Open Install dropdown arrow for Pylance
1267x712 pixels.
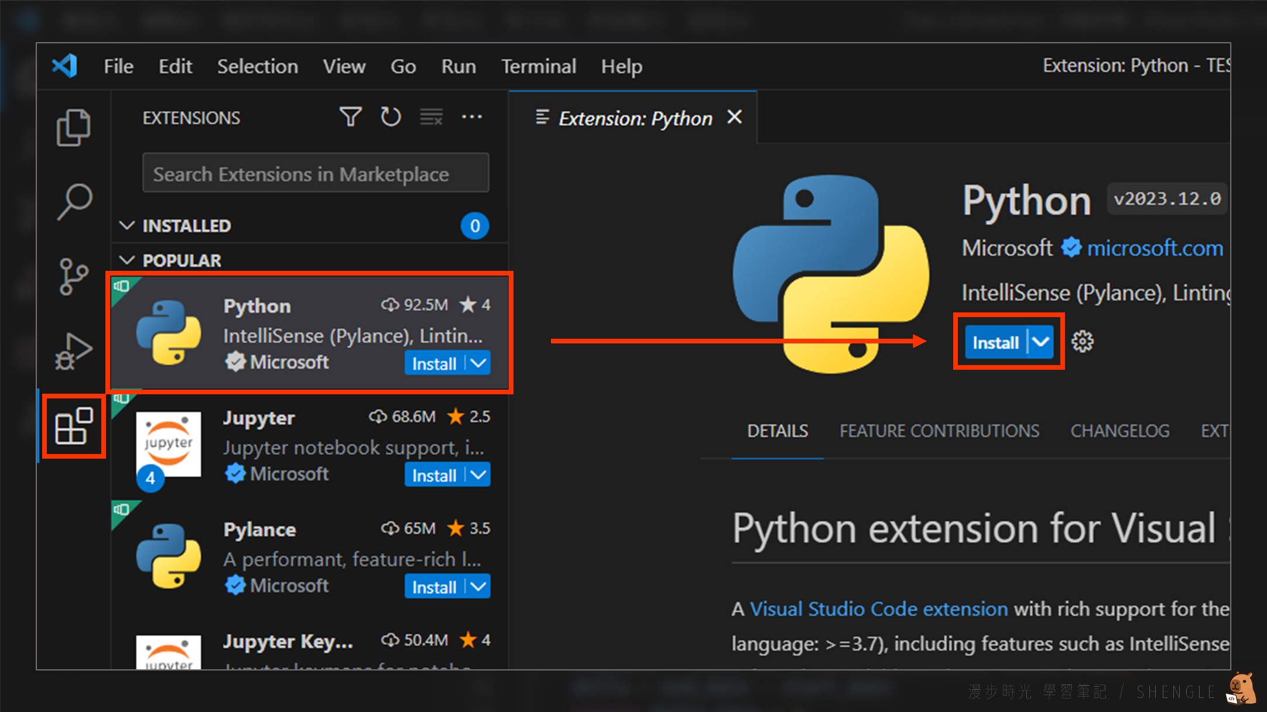(x=478, y=587)
